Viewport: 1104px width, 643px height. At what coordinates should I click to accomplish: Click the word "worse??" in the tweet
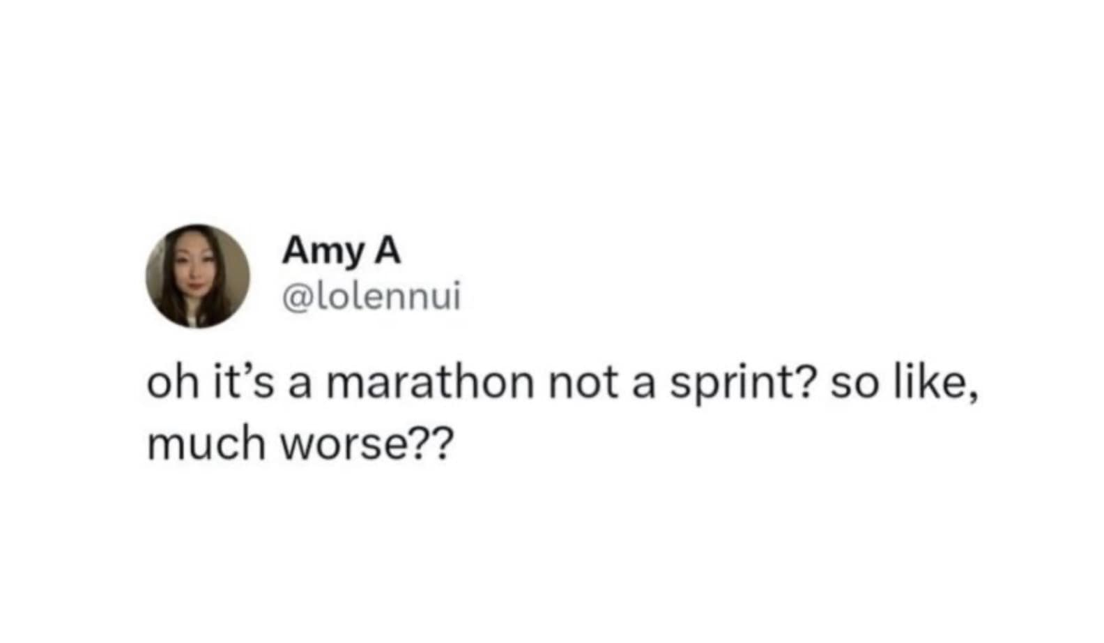[x=366, y=443]
